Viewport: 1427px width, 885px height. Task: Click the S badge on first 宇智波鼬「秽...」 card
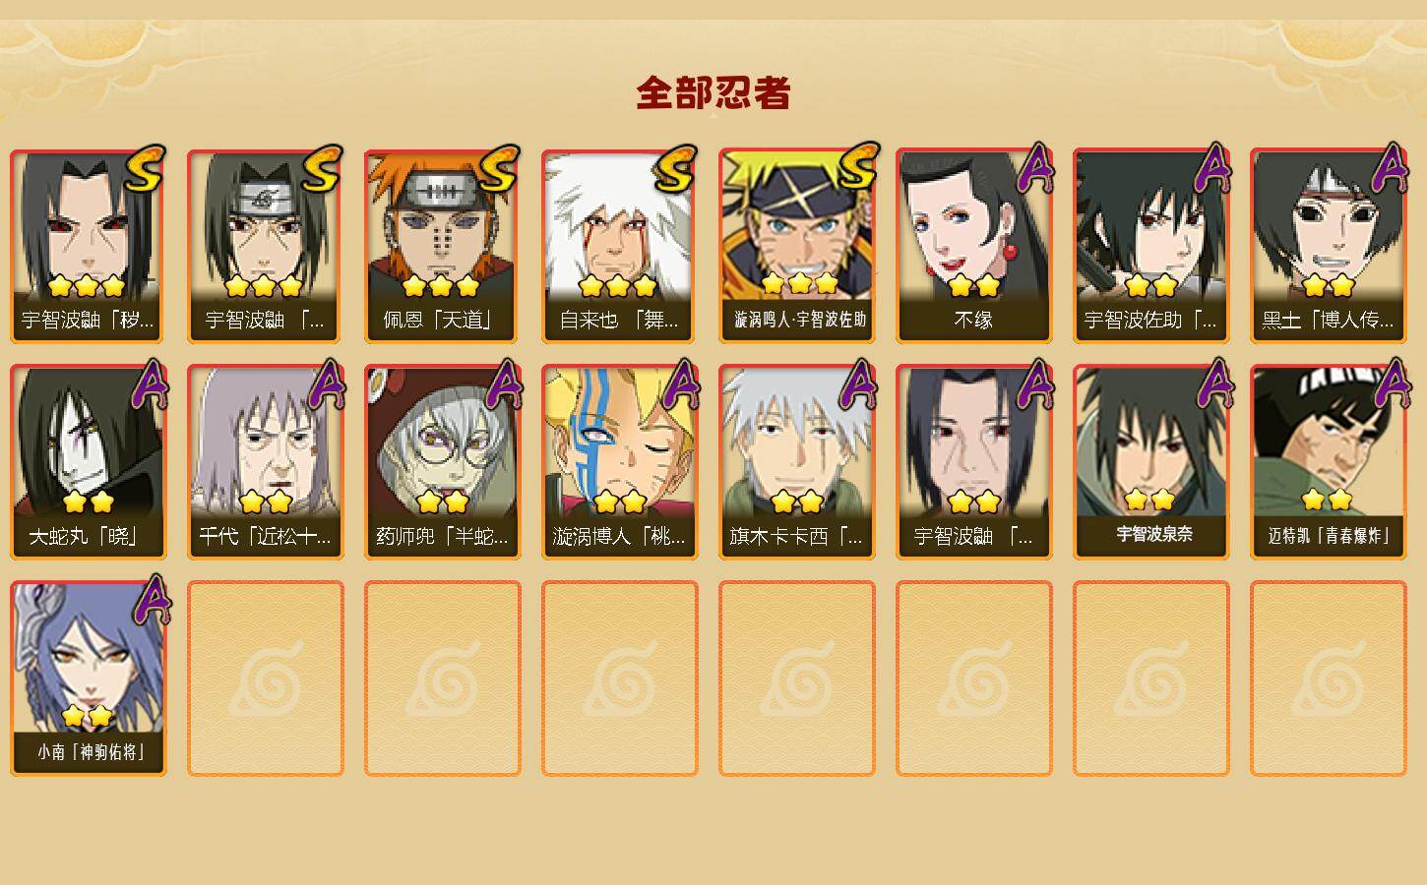[x=144, y=170]
